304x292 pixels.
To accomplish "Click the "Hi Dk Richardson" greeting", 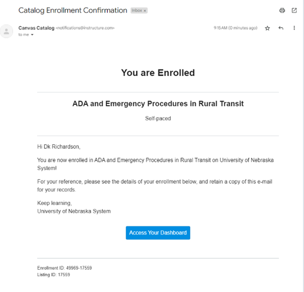I will coord(59,146).
